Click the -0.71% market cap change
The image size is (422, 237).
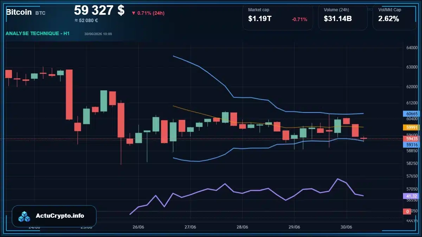click(300, 19)
